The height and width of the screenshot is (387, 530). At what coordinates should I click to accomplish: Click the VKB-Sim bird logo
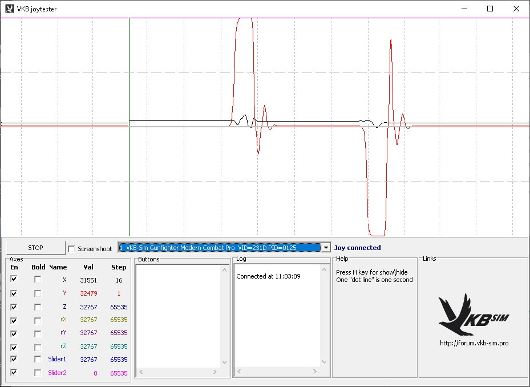click(x=474, y=315)
